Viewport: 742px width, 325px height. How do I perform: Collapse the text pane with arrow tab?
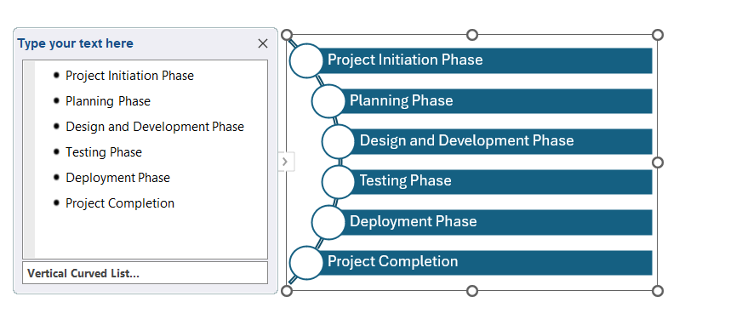pyautogui.click(x=285, y=162)
